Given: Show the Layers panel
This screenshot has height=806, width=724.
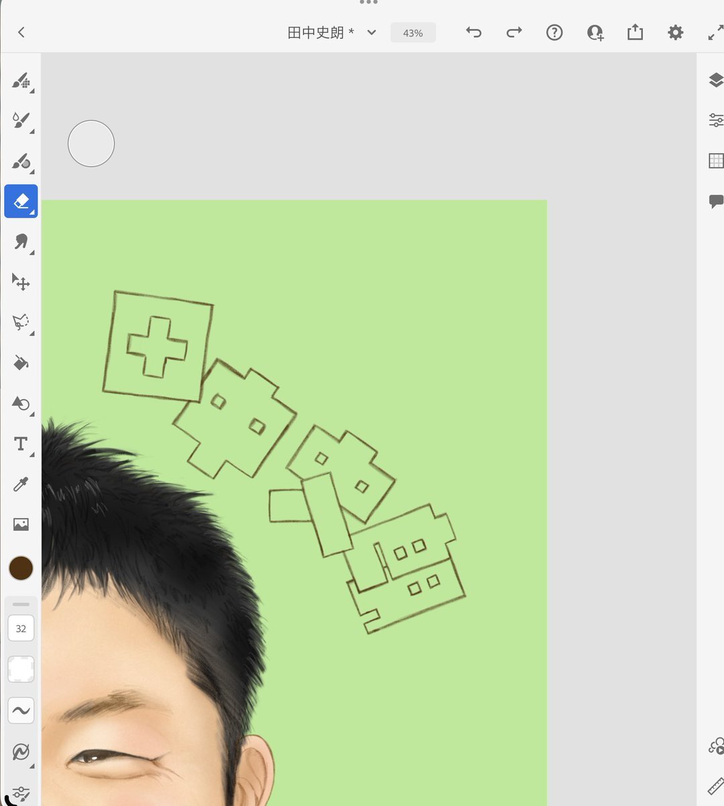Looking at the screenshot, I should 716,81.
